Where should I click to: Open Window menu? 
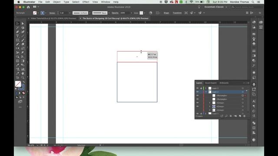click(x=106, y=2)
